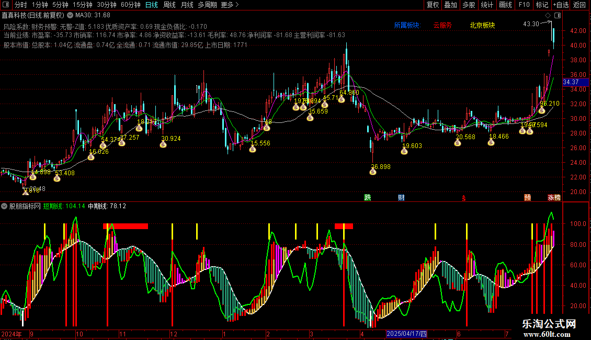Select the 60分钟 period tab
The height and width of the screenshot is (340, 591).
(130, 5)
